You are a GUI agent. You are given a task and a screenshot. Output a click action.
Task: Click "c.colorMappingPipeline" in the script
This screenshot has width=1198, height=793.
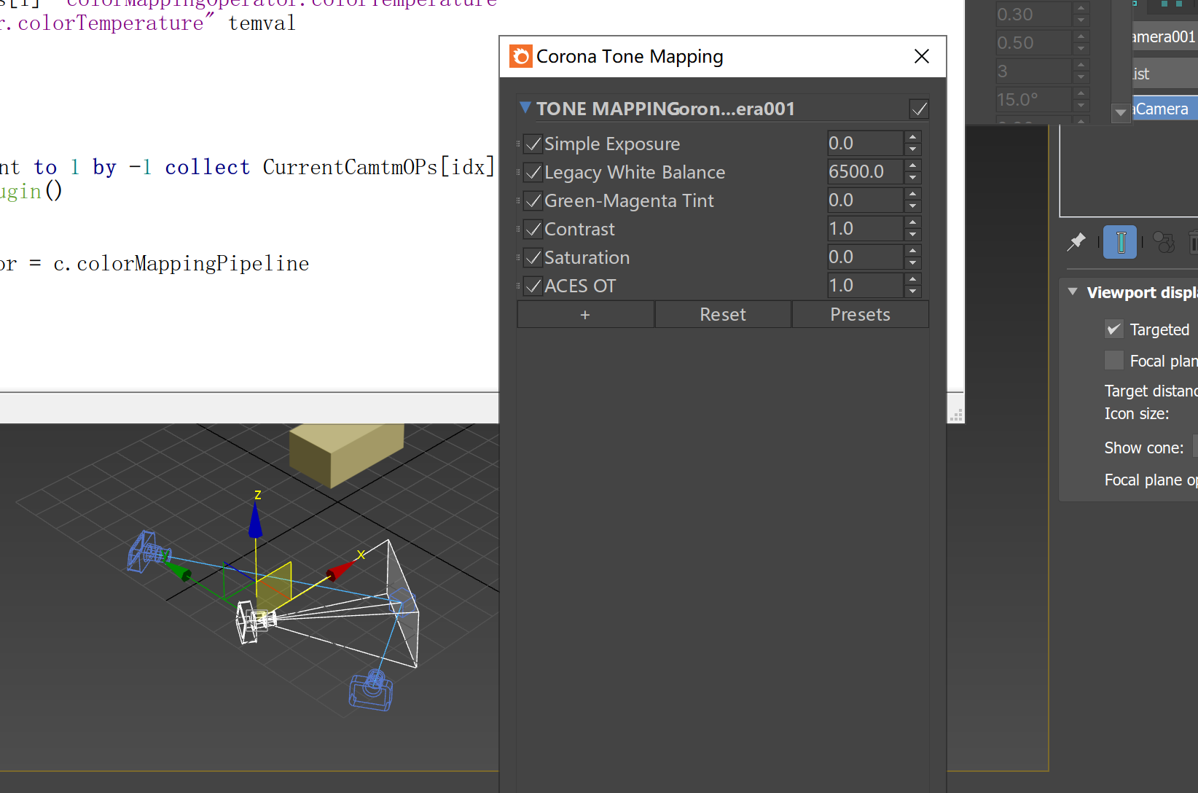[181, 264]
